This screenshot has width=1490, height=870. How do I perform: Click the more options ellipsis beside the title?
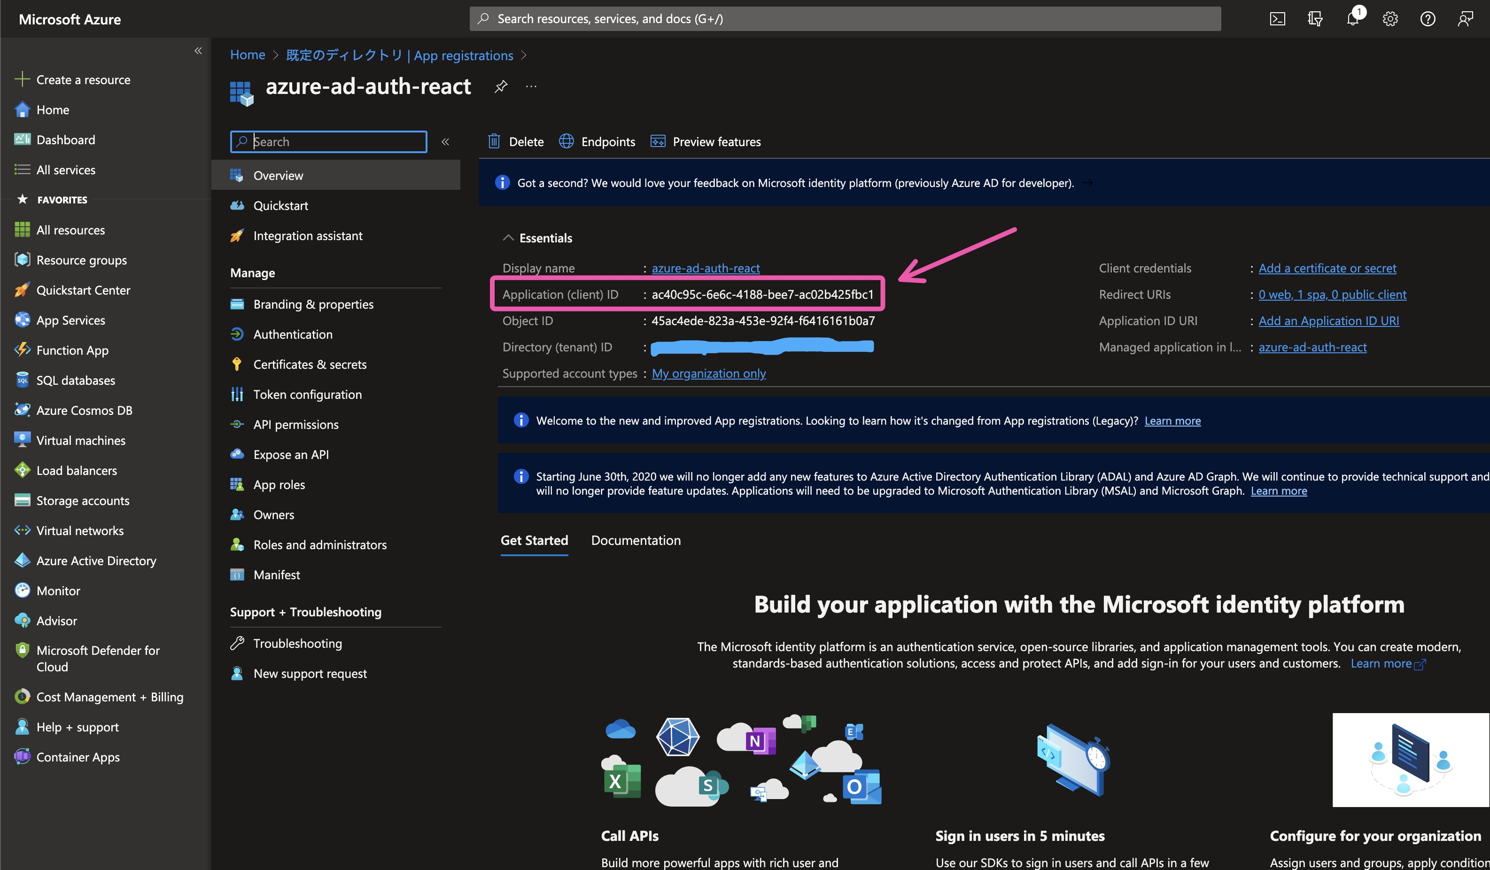[531, 86]
